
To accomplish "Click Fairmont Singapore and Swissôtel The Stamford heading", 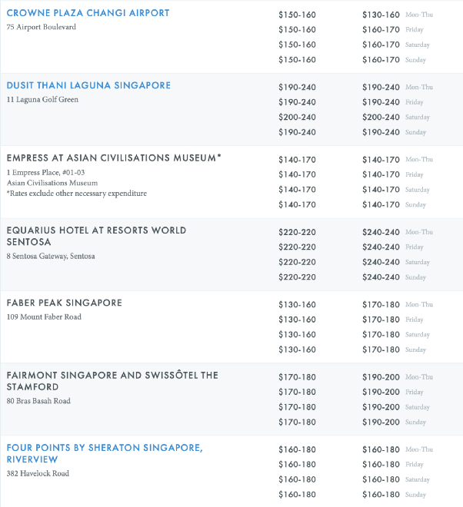I will pos(112,381).
